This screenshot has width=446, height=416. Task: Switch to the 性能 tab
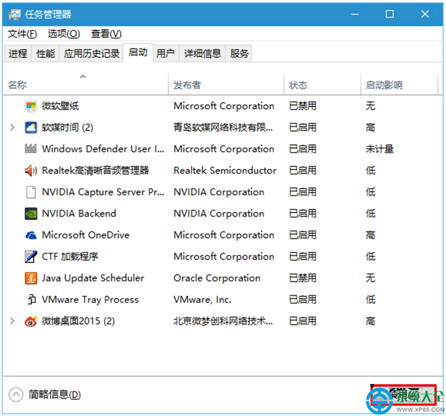pos(45,54)
